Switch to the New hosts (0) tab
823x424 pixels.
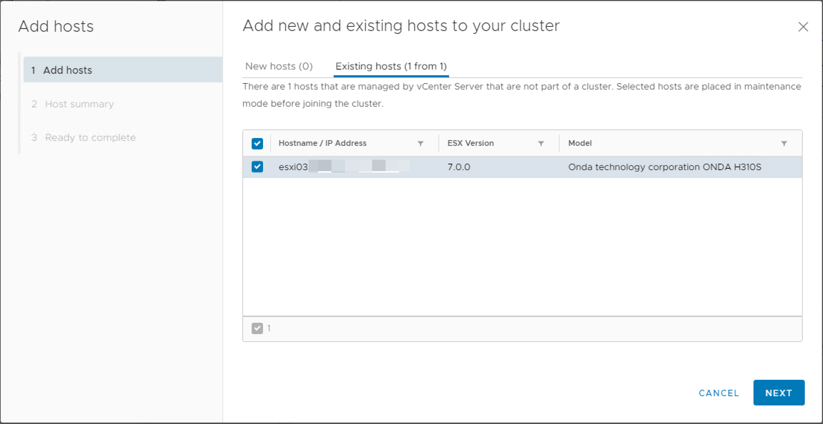point(279,66)
